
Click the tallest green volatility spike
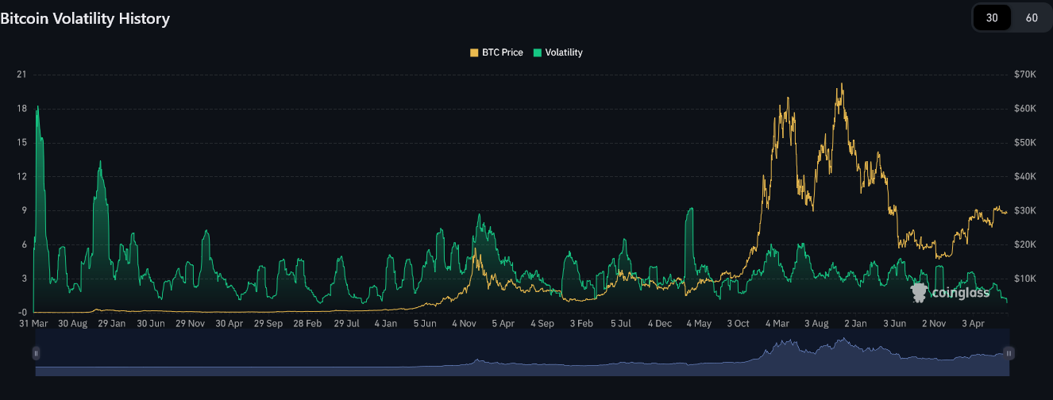[37, 107]
